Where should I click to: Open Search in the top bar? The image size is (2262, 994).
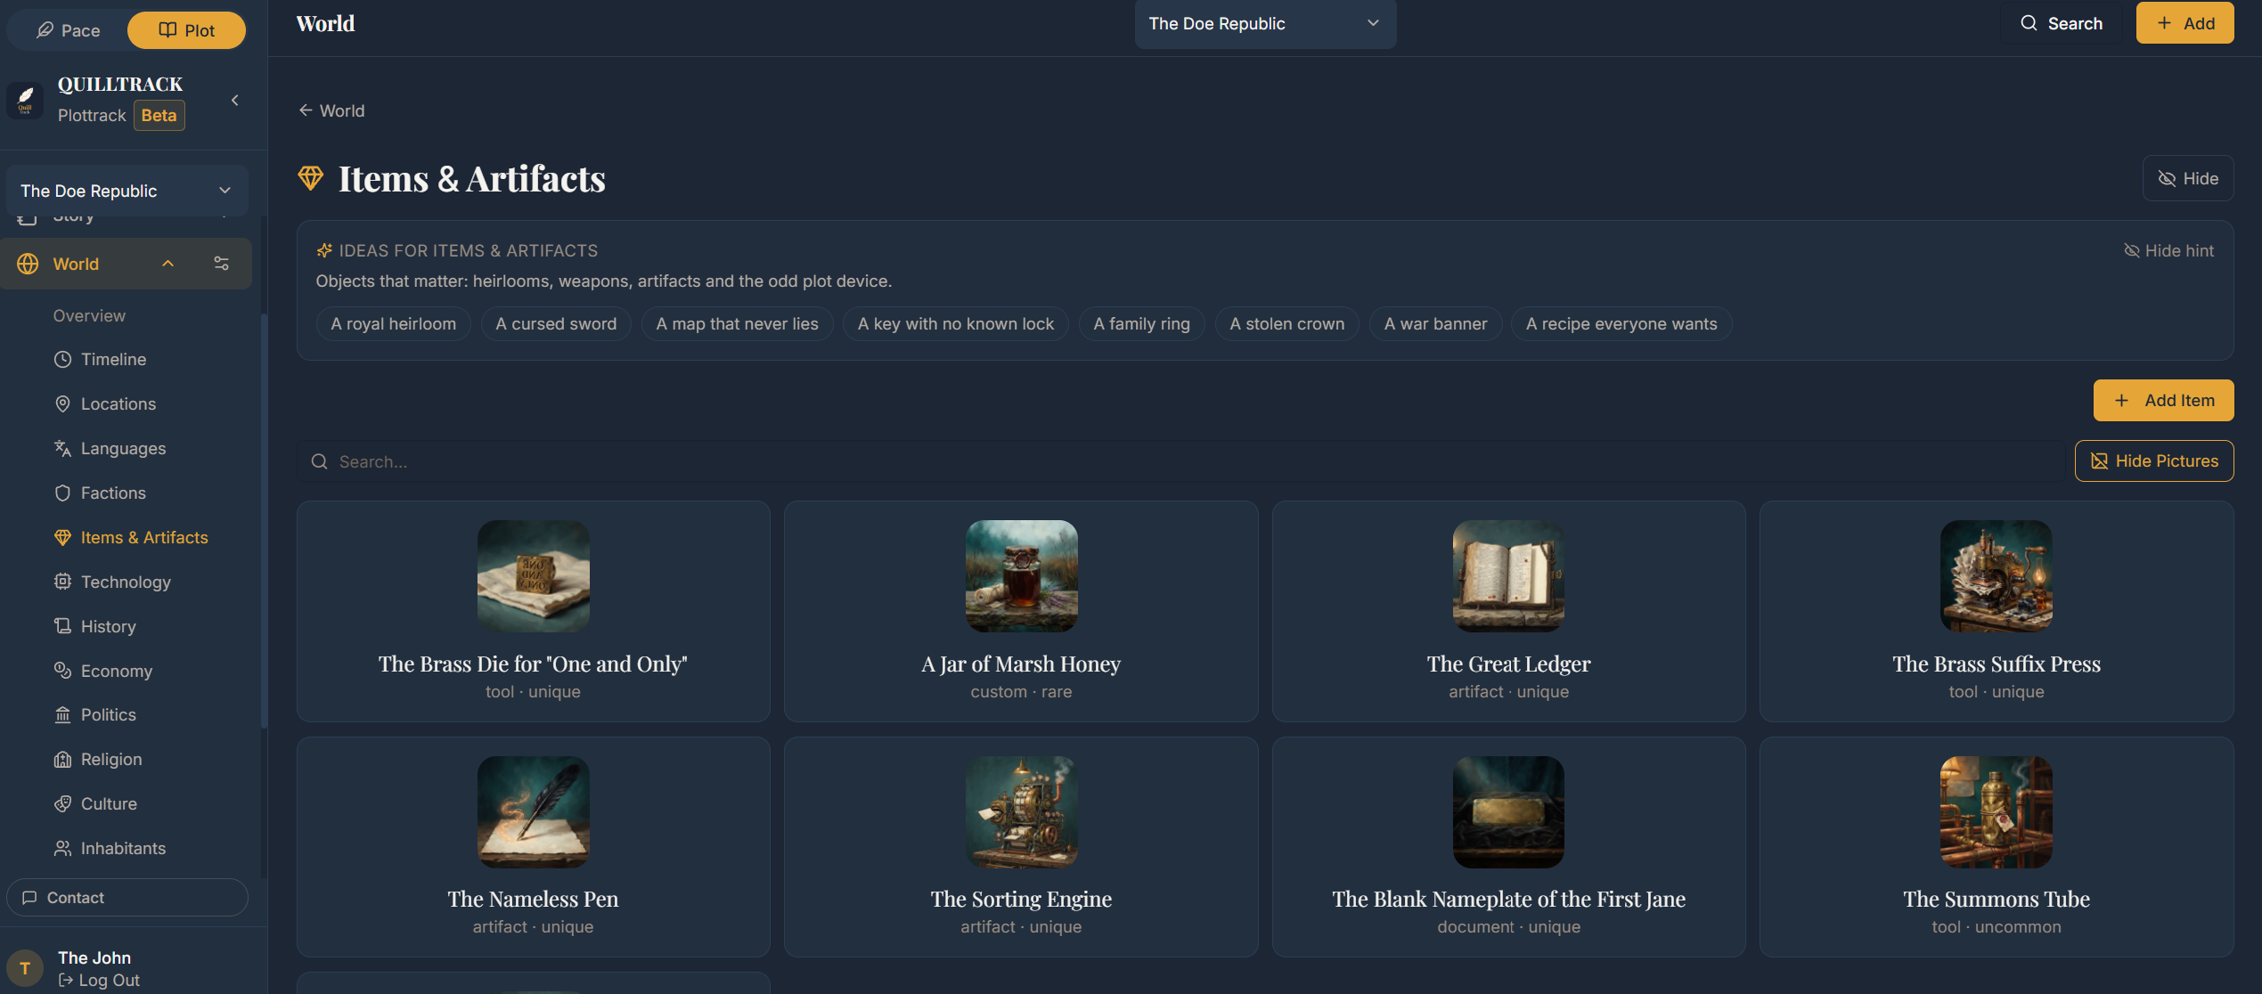coord(2062,23)
